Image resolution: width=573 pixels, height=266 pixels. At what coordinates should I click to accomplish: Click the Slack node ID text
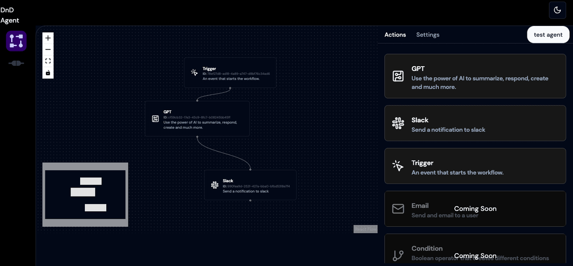click(256, 186)
